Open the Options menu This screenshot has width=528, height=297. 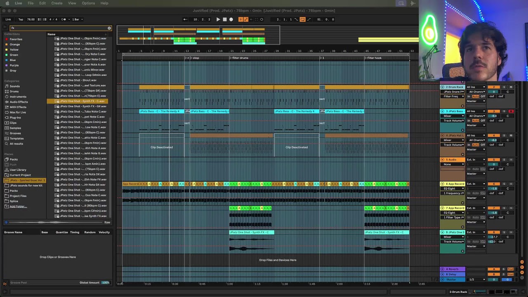[x=88, y=3]
